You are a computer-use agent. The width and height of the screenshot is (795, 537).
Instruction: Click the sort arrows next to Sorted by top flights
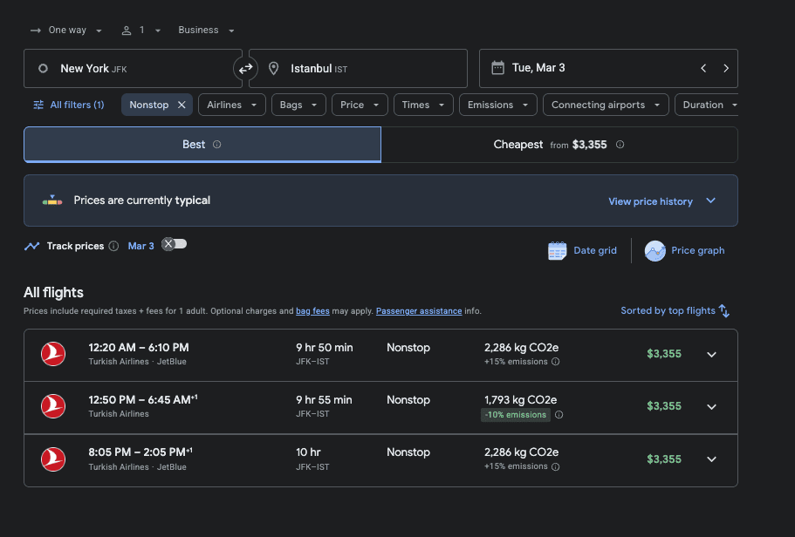coord(723,310)
